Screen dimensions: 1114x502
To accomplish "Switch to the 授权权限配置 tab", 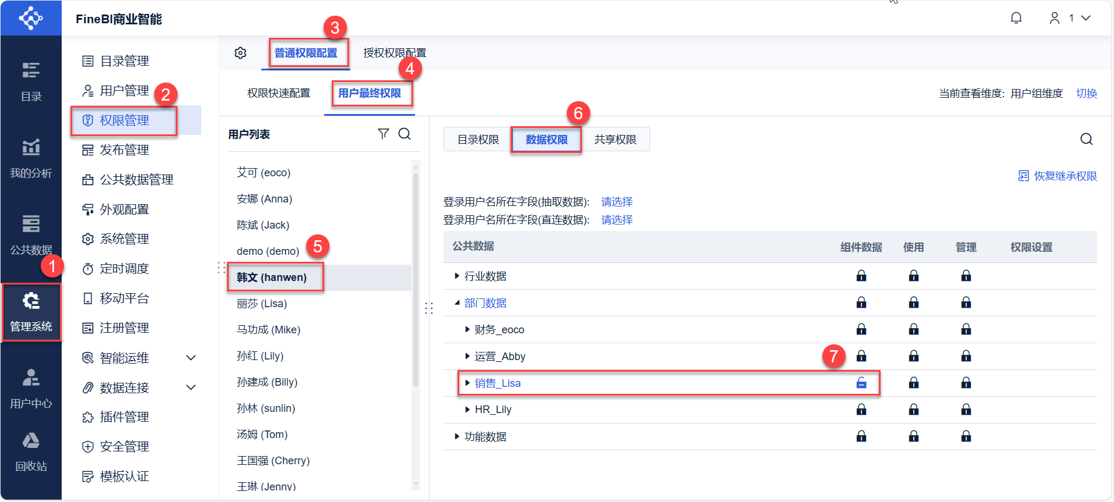I will point(395,53).
